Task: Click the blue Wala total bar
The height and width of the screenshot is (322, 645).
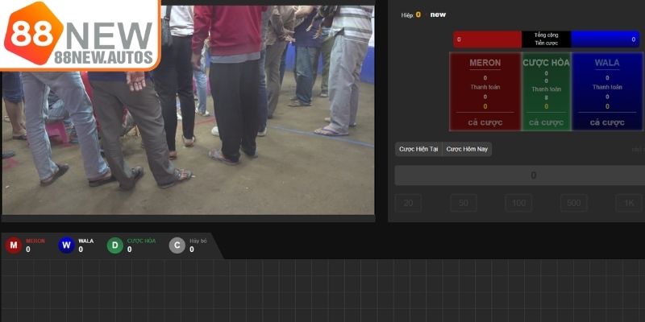Action: [x=605, y=39]
